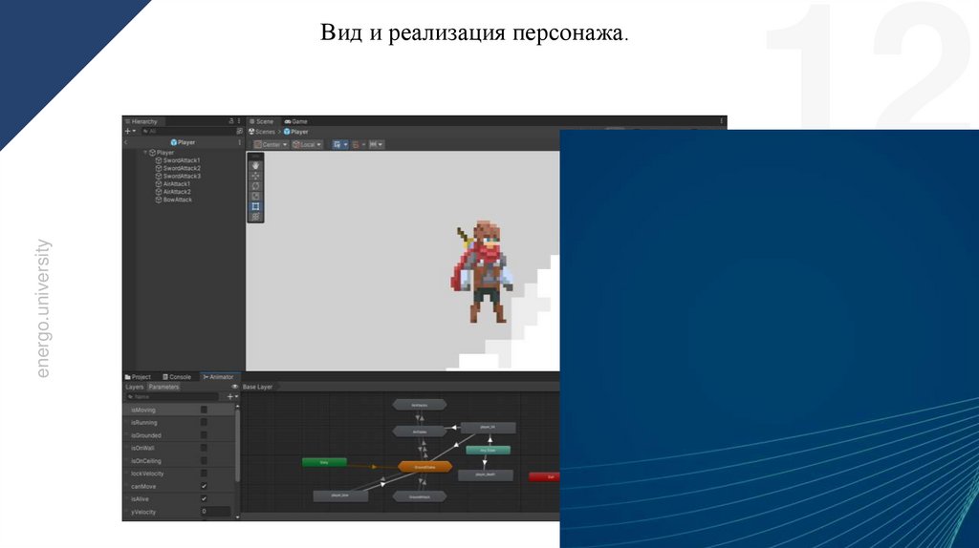
Task: Uncheck the canMove parameter checkbox
Action: point(204,486)
